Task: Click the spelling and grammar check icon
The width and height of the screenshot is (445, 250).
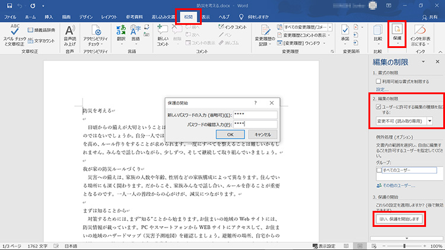Action: (15, 31)
